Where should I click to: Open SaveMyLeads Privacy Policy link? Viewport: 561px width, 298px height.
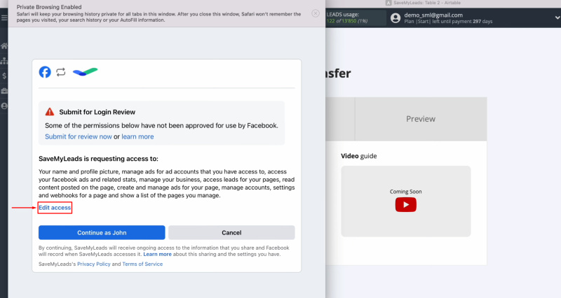point(94,264)
